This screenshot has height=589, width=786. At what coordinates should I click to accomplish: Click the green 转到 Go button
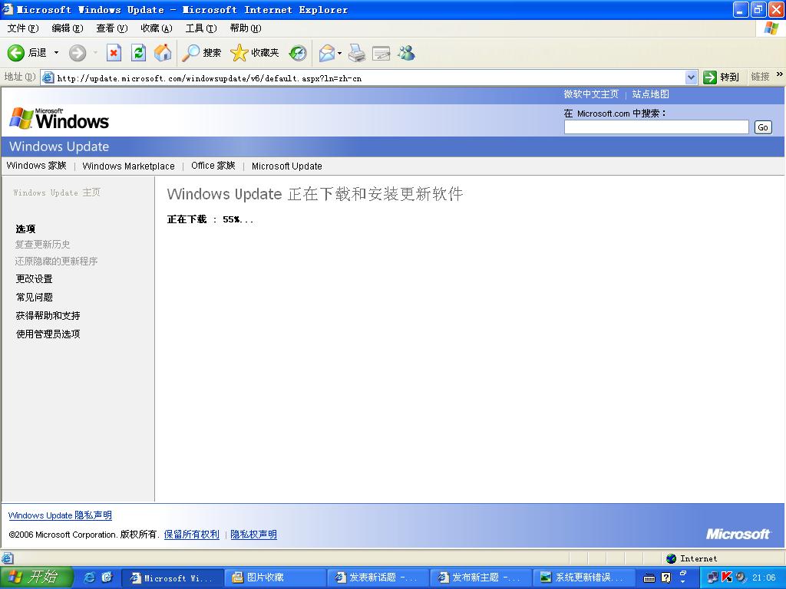coord(721,77)
